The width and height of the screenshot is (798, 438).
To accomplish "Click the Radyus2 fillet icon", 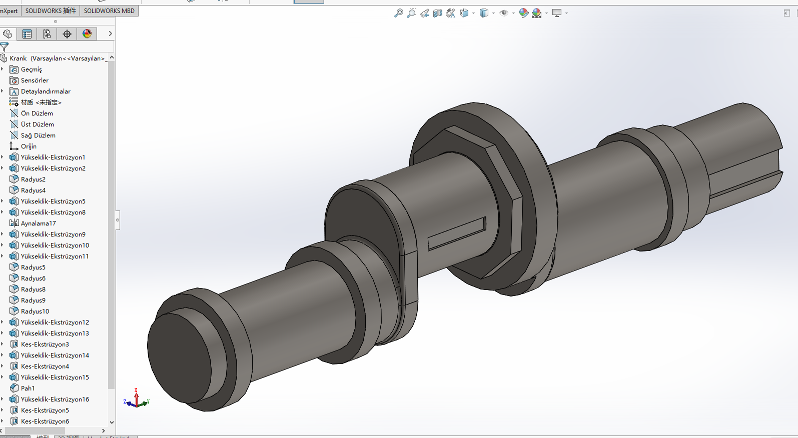I will (x=14, y=179).
